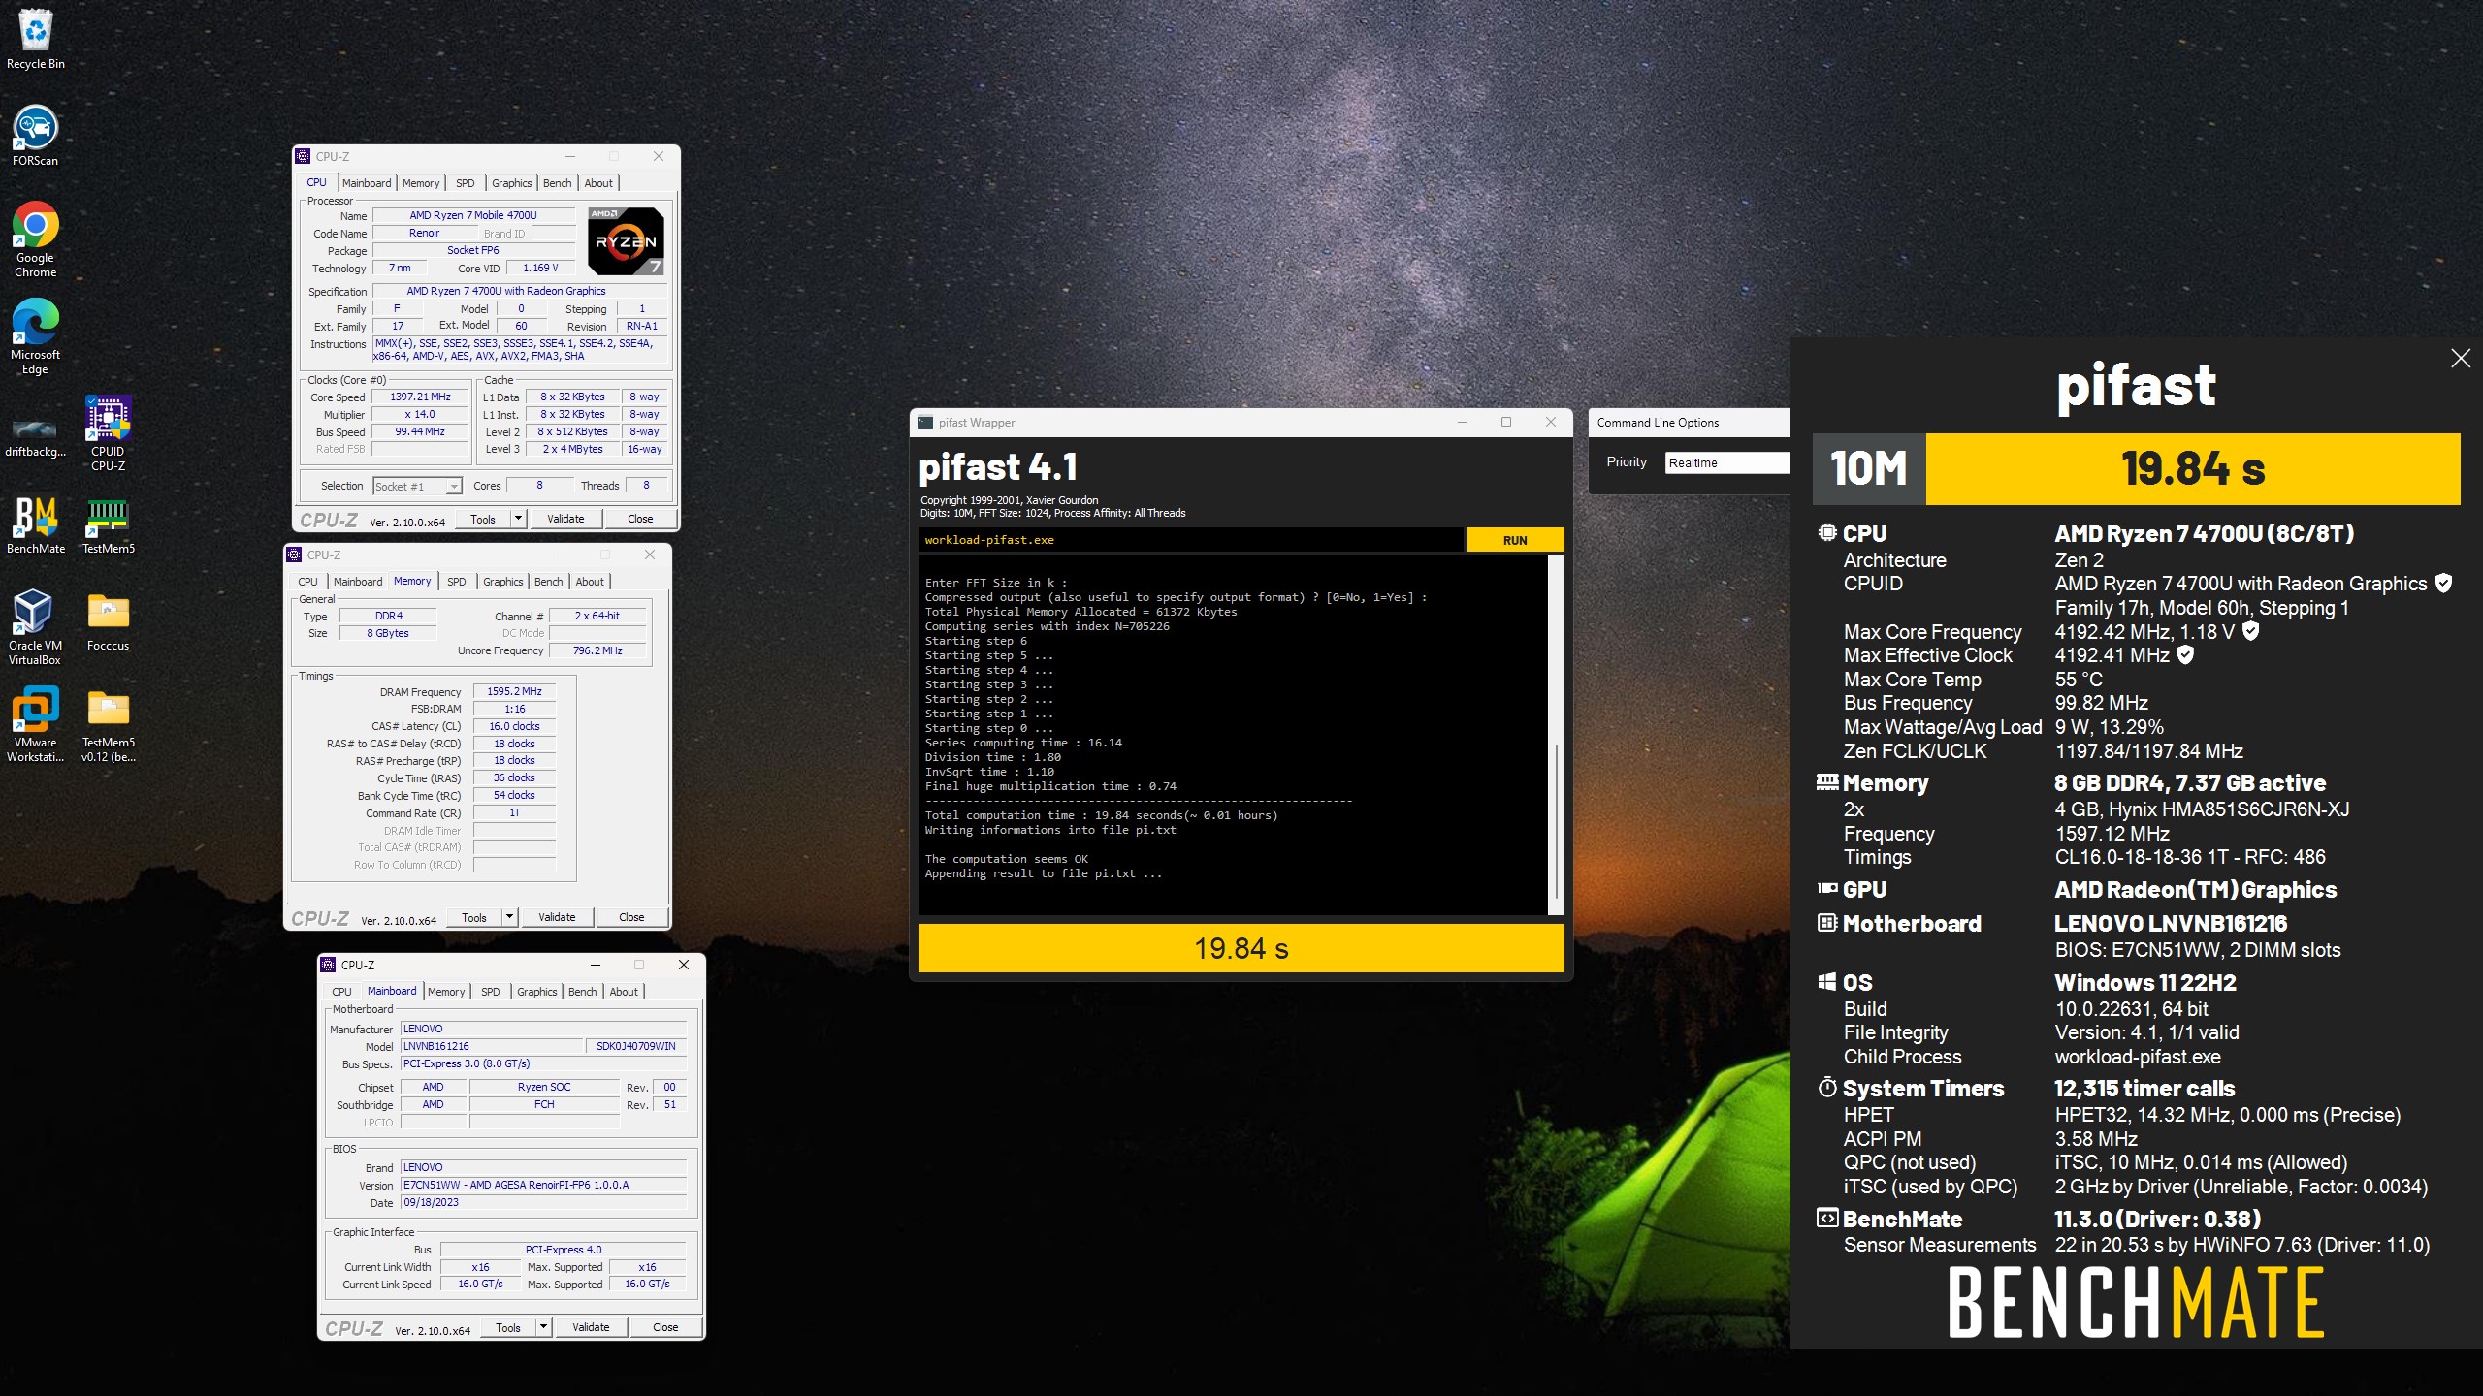This screenshot has width=2483, height=1396.
Task: Expand Tools dropdown arrow in the Mainboard tab window
Action: 543,1327
